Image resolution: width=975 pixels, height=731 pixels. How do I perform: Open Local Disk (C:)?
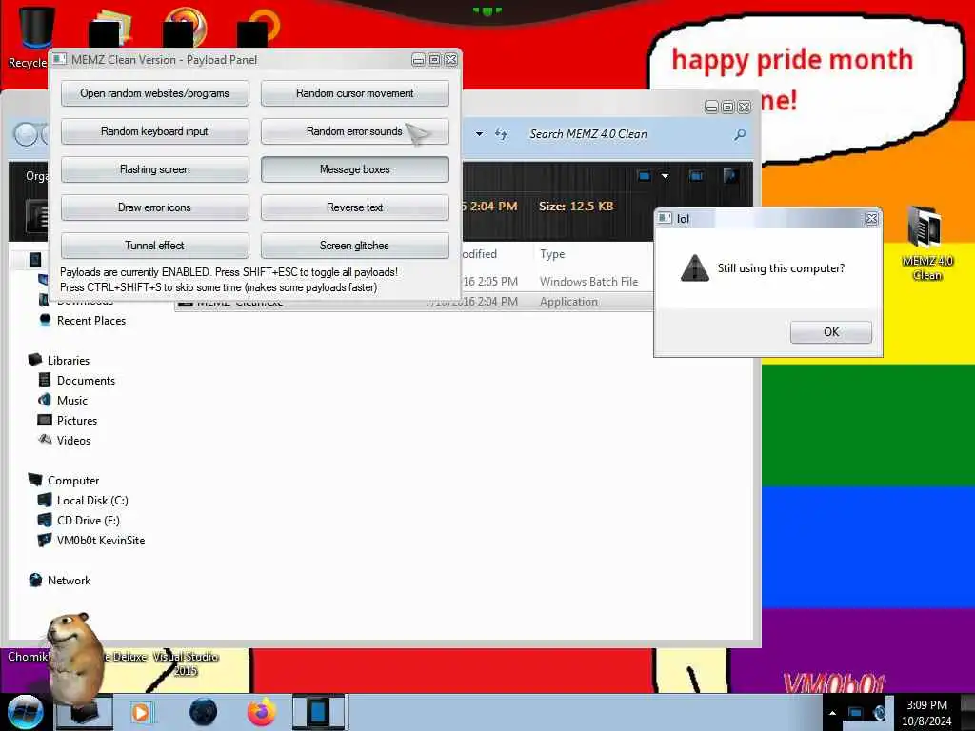point(92,501)
